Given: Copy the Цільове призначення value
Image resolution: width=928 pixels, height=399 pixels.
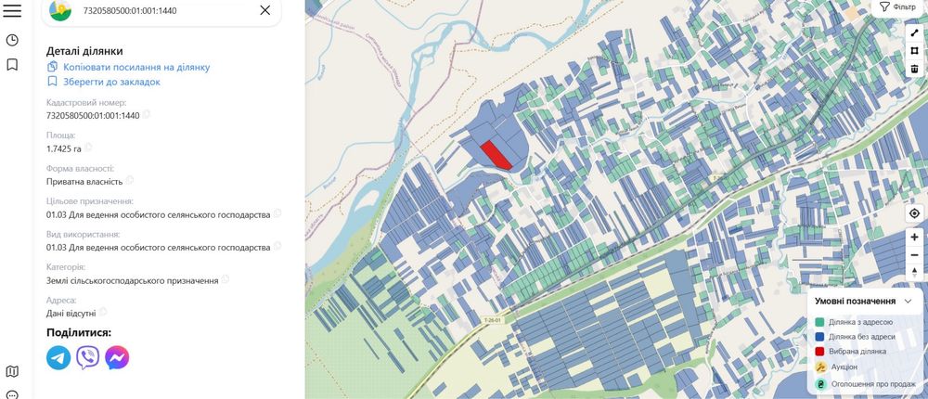Looking at the screenshot, I should click(277, 213).
